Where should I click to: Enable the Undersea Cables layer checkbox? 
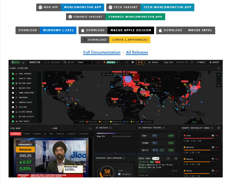pos(13,102)
